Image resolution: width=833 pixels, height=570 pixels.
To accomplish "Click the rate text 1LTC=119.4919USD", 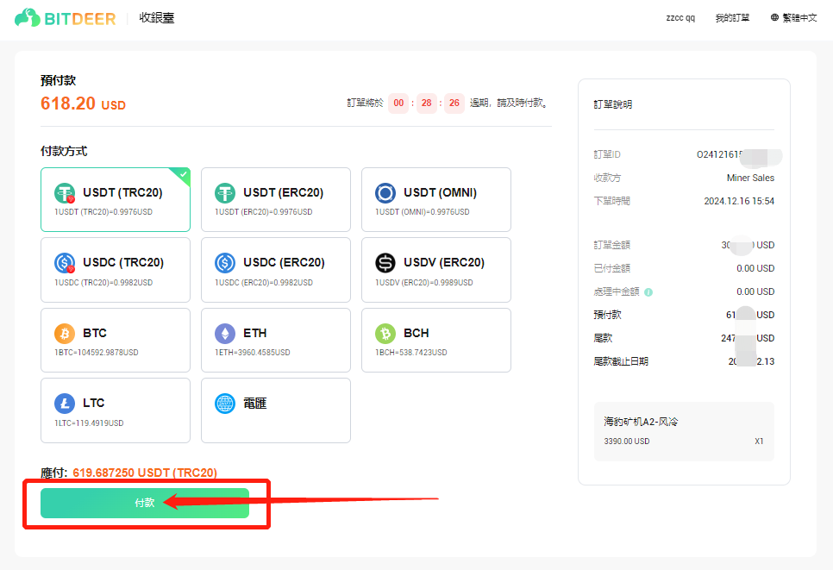I will [x=90, y=423].
